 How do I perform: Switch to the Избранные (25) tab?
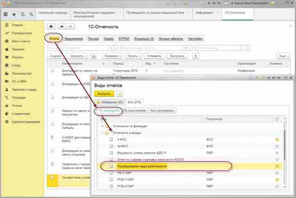pos(110,102)
